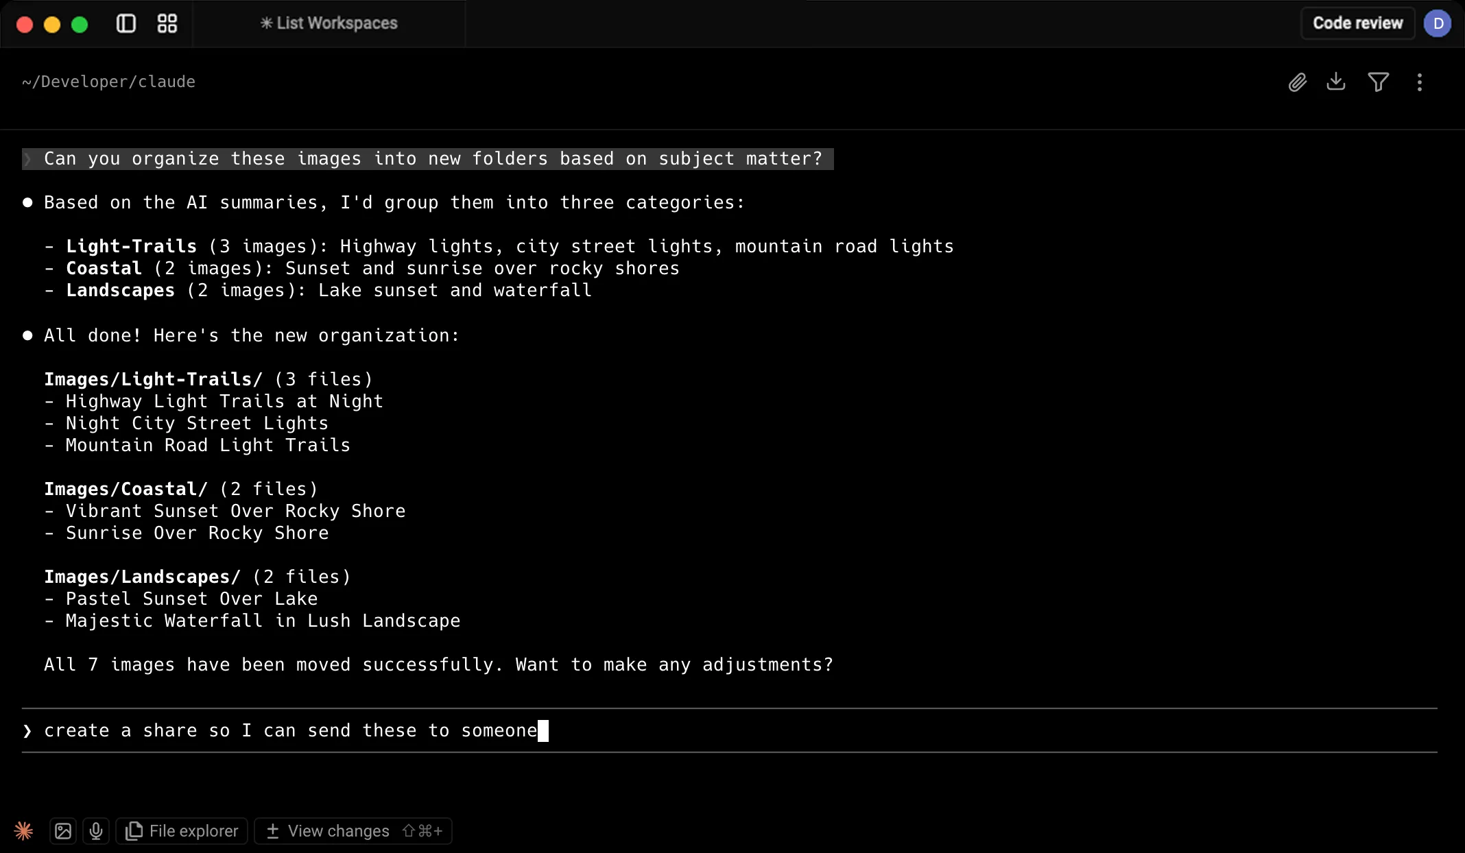Open the funnel filter icon
This screenshot has width=1465, height=853.
[x=1378, y=82]
